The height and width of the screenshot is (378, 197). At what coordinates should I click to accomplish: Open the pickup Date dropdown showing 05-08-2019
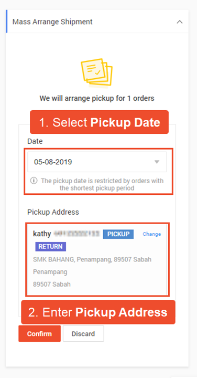click(97, 162)
